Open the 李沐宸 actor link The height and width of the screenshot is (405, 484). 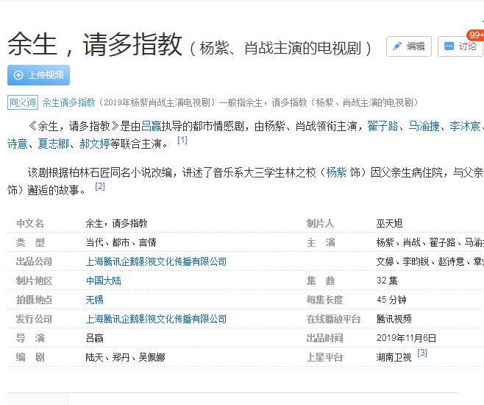[x=465, y=126]
